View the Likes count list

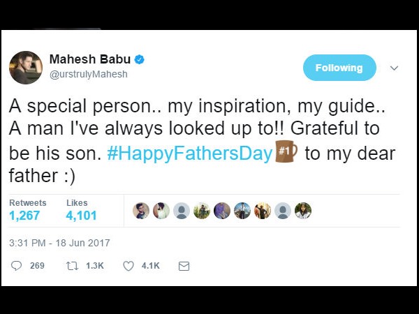[81, 211]
